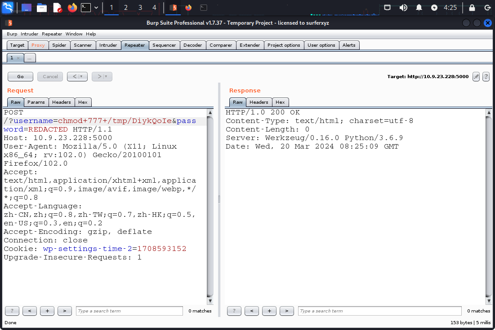This screenshot has width=495, height=330.
Task: Switch to the Decoder tab
Action: tap(192, 45)
